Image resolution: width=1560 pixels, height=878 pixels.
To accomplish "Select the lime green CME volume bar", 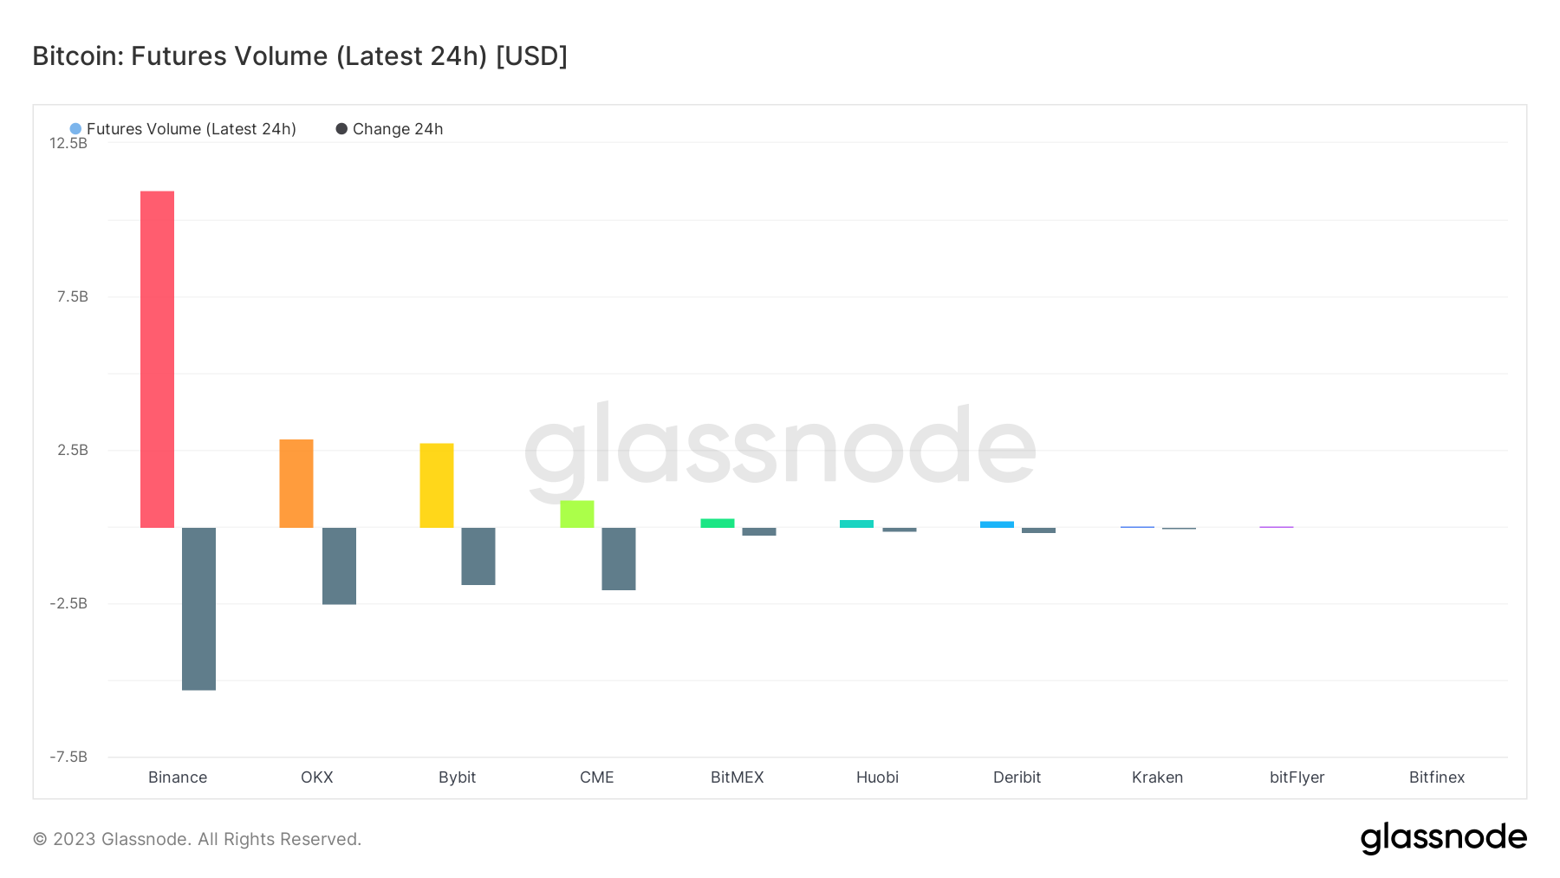I will click(x=577, y=514).
